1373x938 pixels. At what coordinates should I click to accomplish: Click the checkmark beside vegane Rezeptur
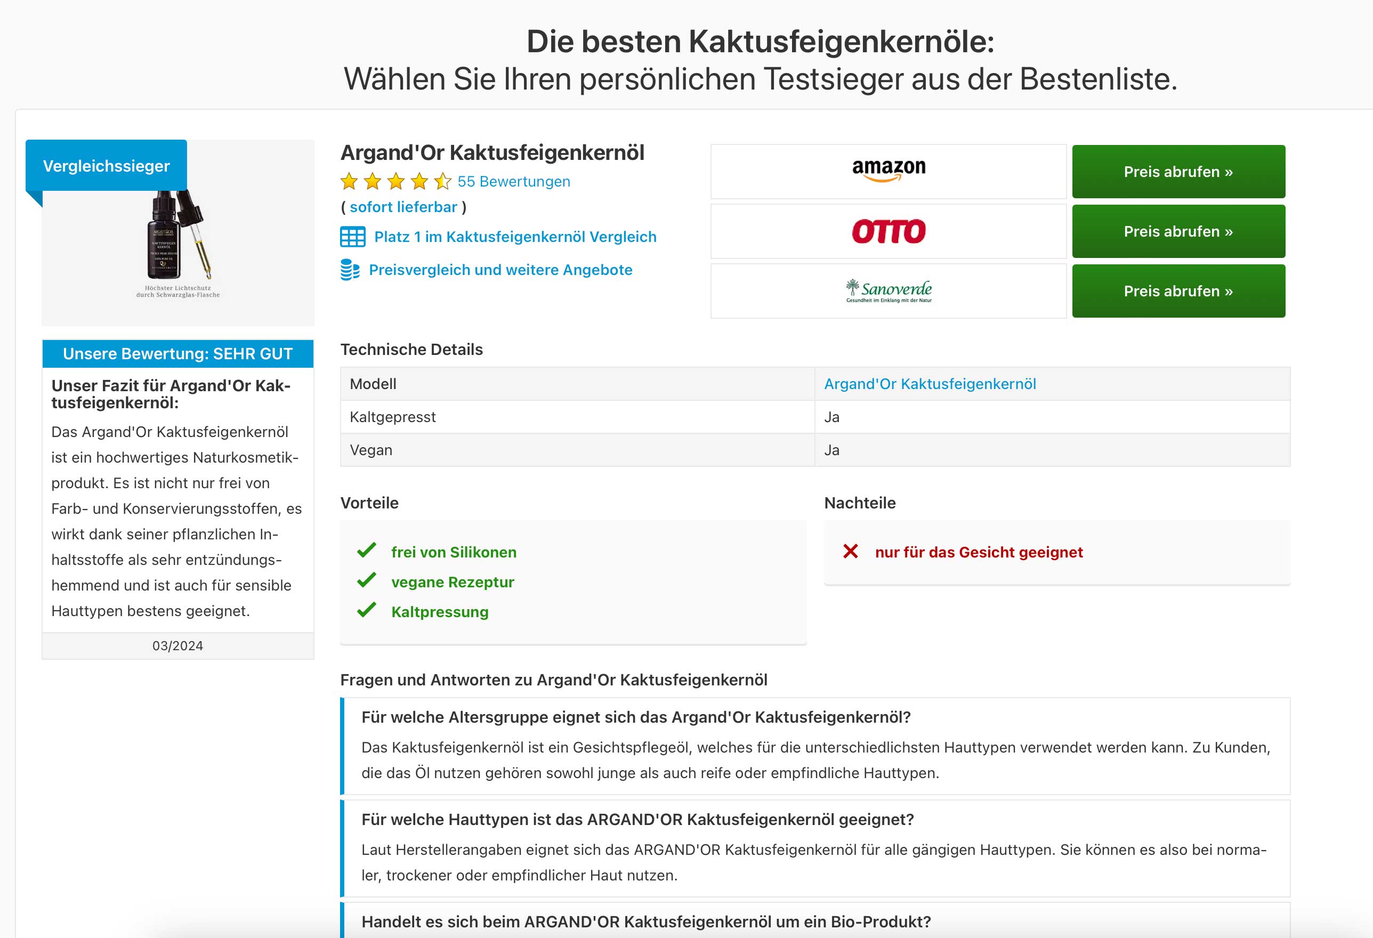click(366, 580)
